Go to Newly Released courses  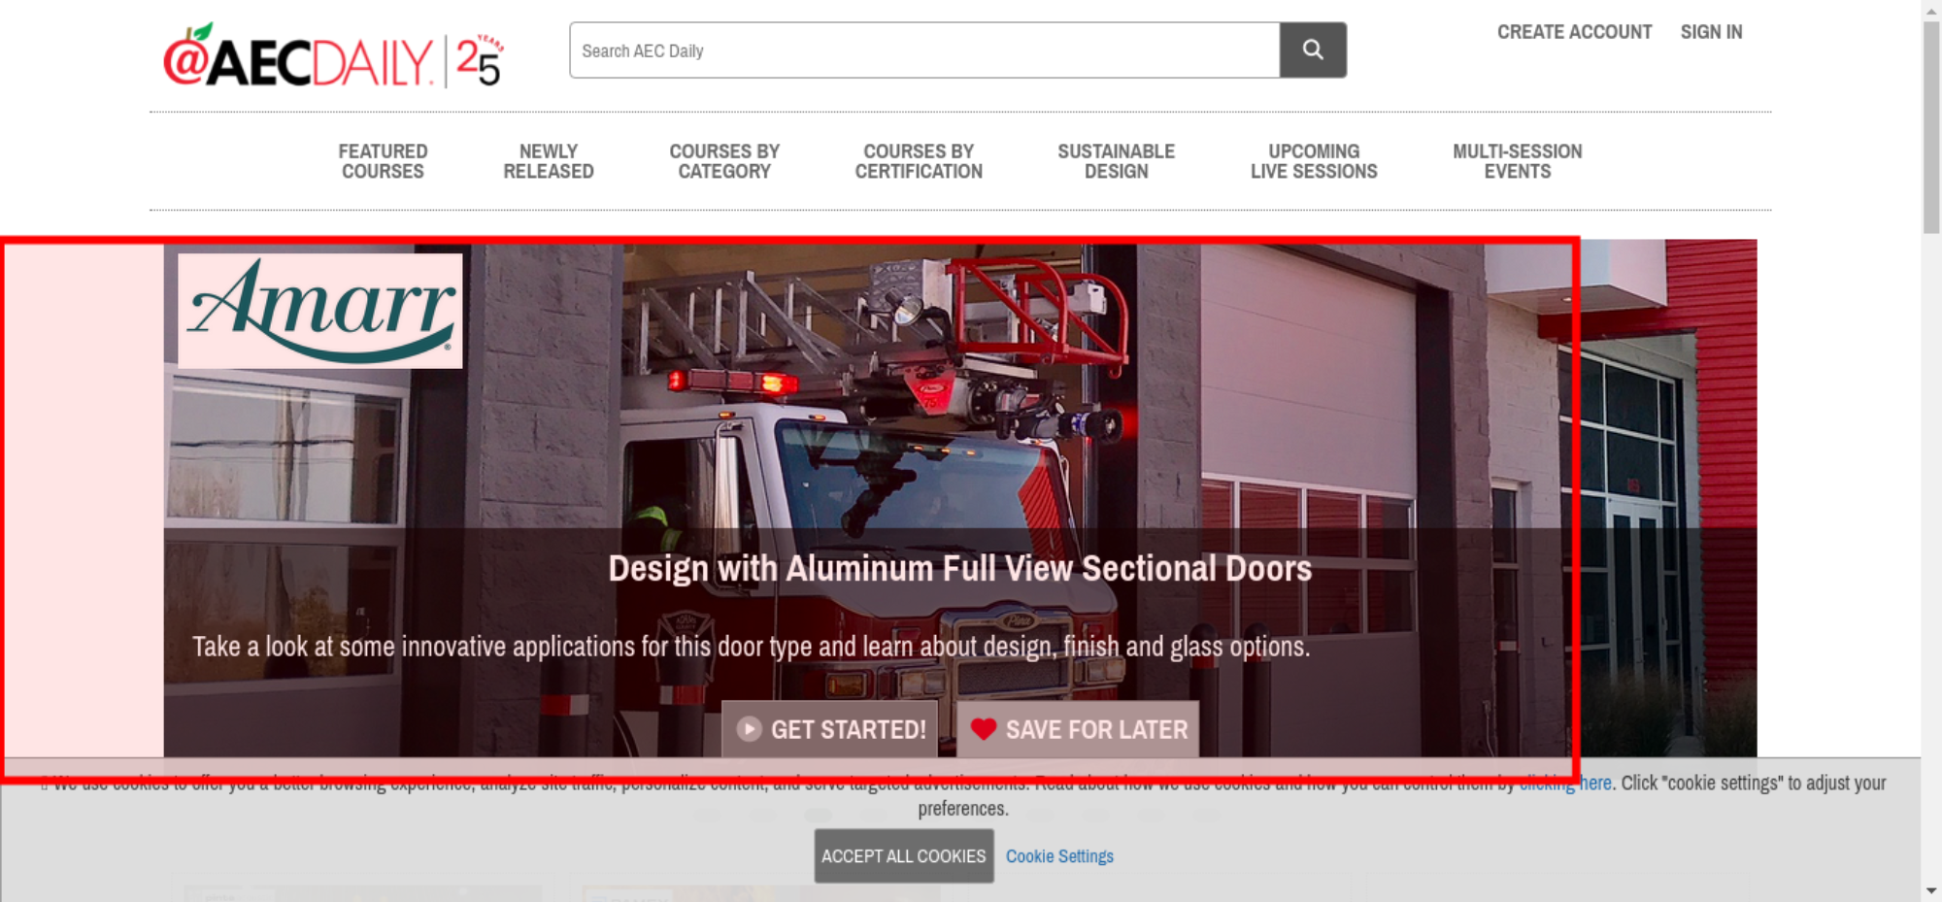click(x=549, y=161)
